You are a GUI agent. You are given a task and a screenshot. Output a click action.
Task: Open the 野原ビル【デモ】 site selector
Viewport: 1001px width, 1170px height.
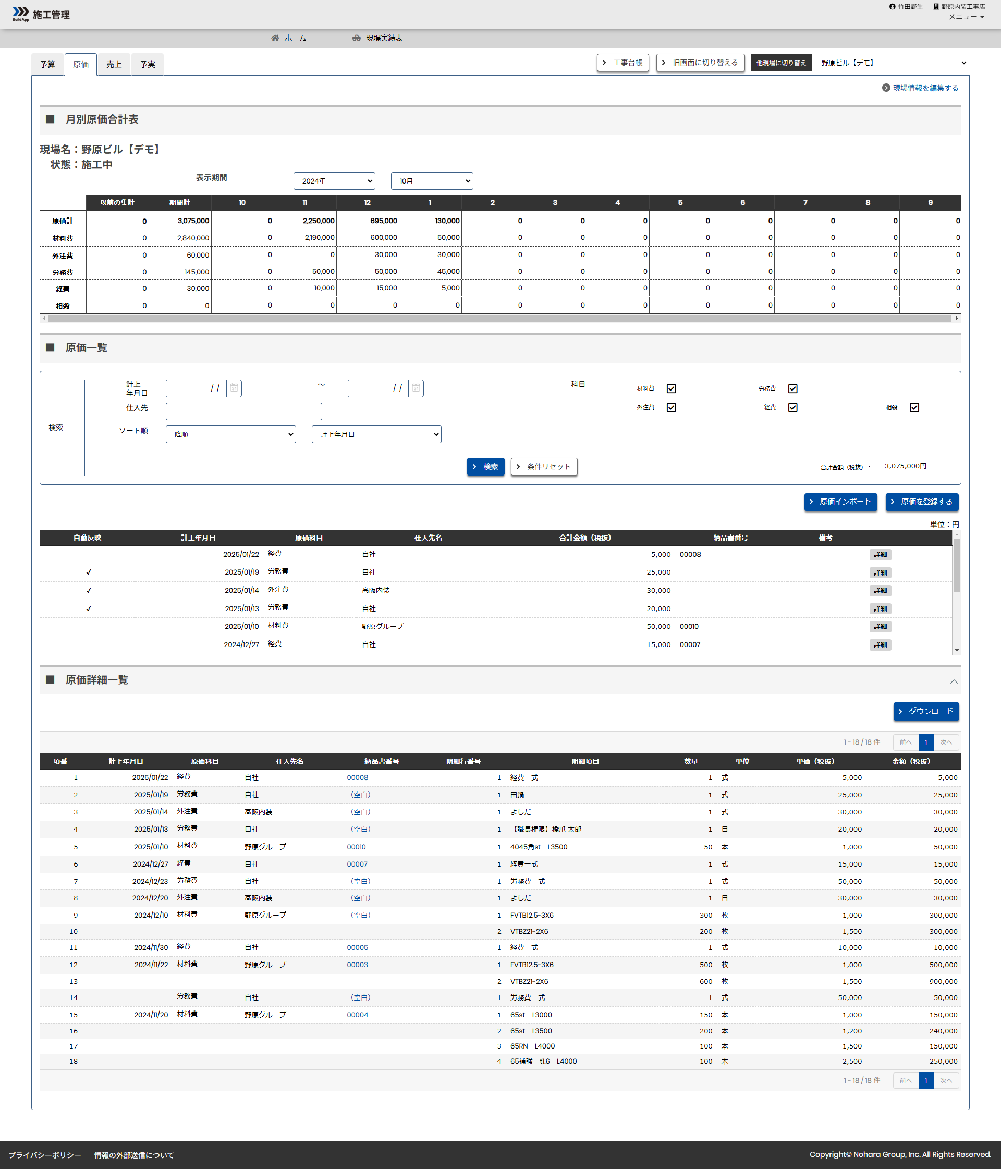pyautogui.click(x=890, y=63)
